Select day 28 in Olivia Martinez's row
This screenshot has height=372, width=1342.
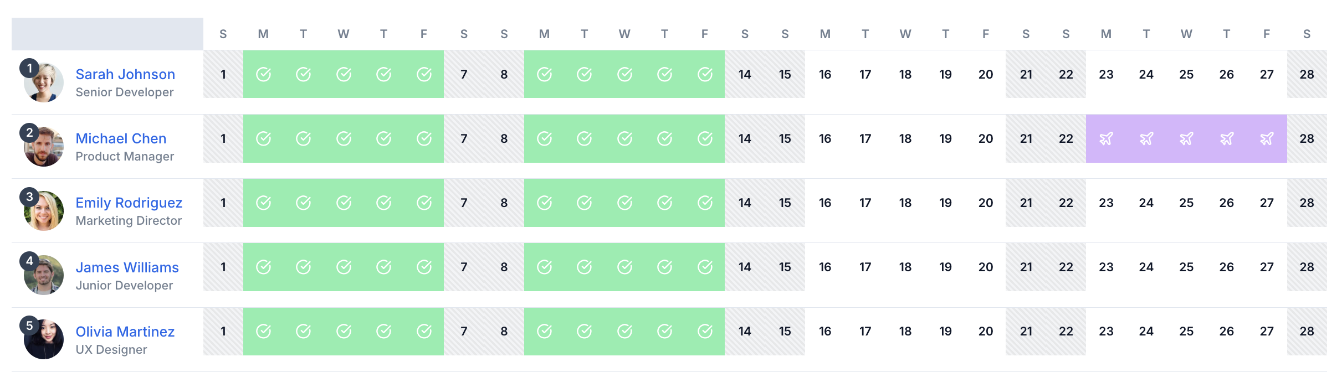[x=1307, y=331]
